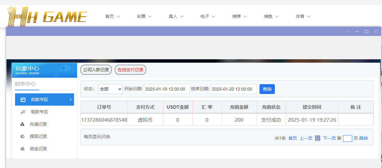Open the 状态 status dropdown
The image size is (382, 168).
(x=111, y=89)
